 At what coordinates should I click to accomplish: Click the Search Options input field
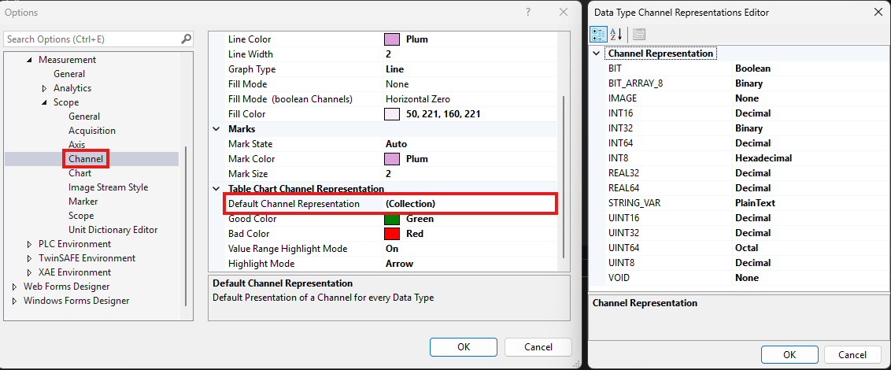[91, 39]
